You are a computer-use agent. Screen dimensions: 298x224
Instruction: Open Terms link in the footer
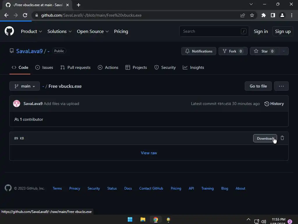[57, 188]
